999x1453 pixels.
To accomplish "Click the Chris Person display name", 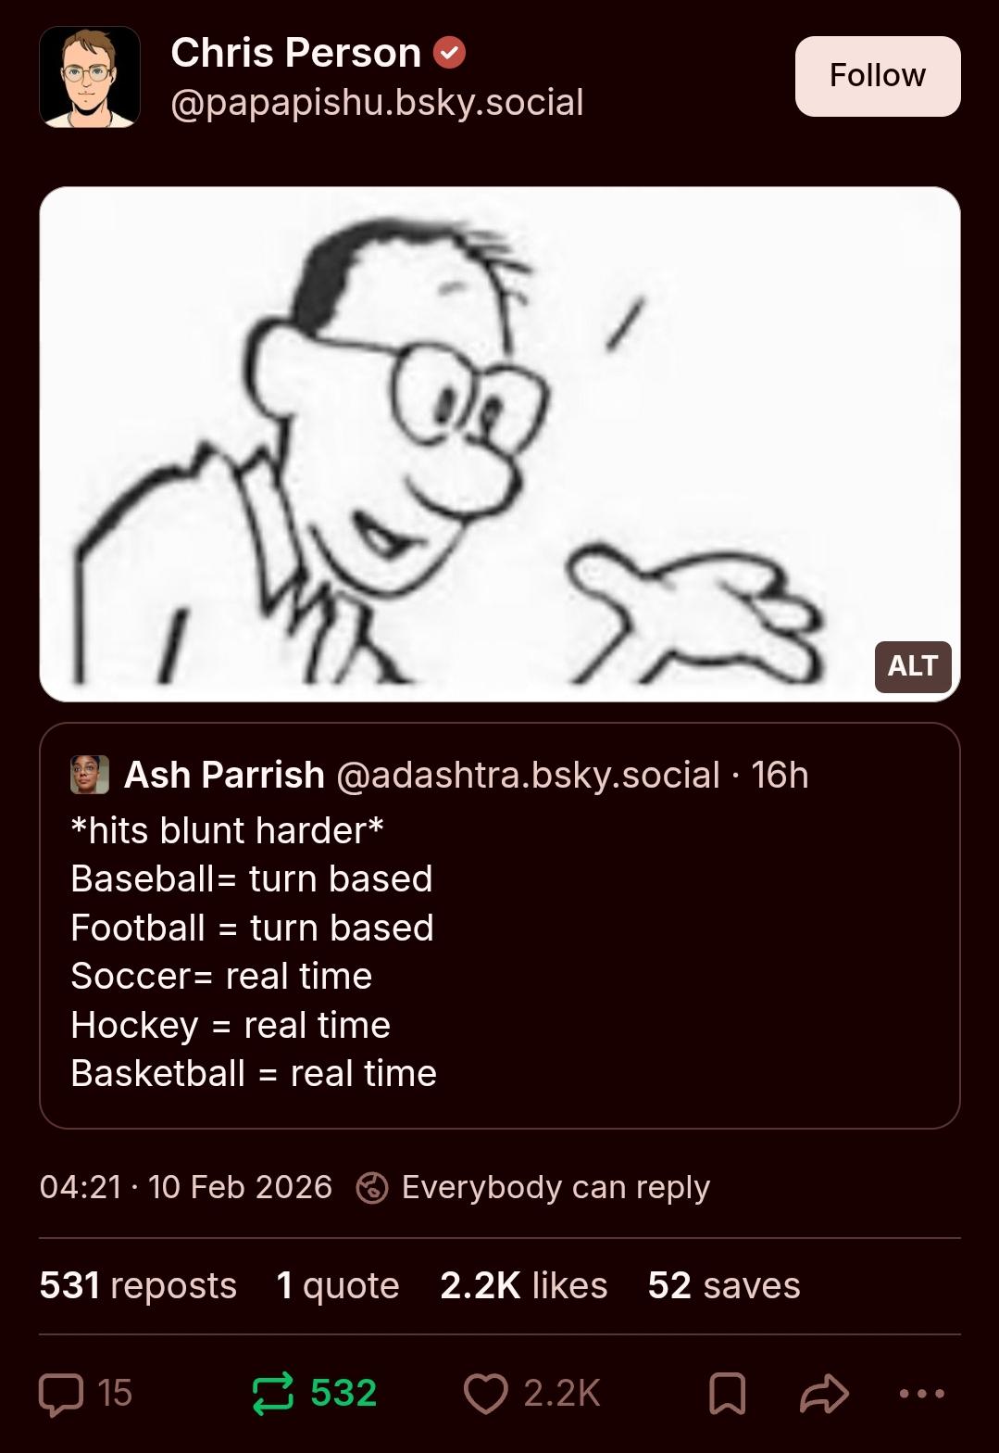I will (296, 53).
